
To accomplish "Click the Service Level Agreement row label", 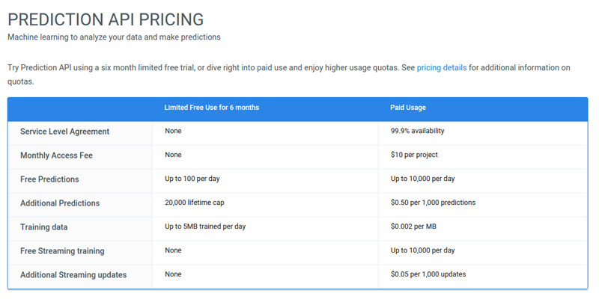I will tap(64, 132).
